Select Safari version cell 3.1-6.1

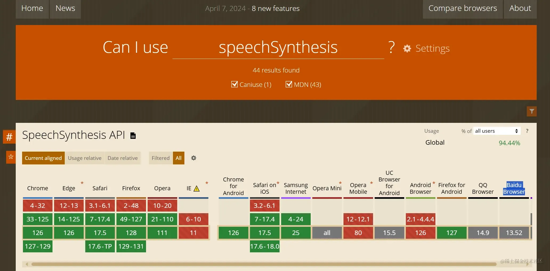point(100,205)
